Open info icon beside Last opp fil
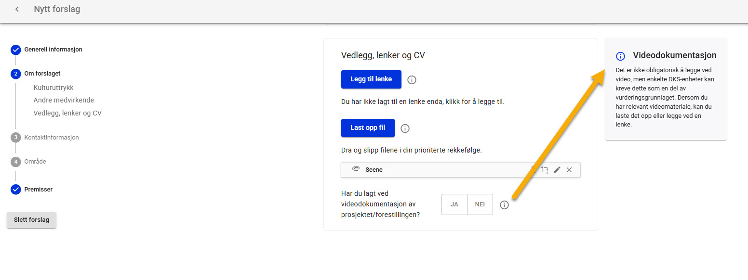748x280 pixels. click(x=405, y=128)
